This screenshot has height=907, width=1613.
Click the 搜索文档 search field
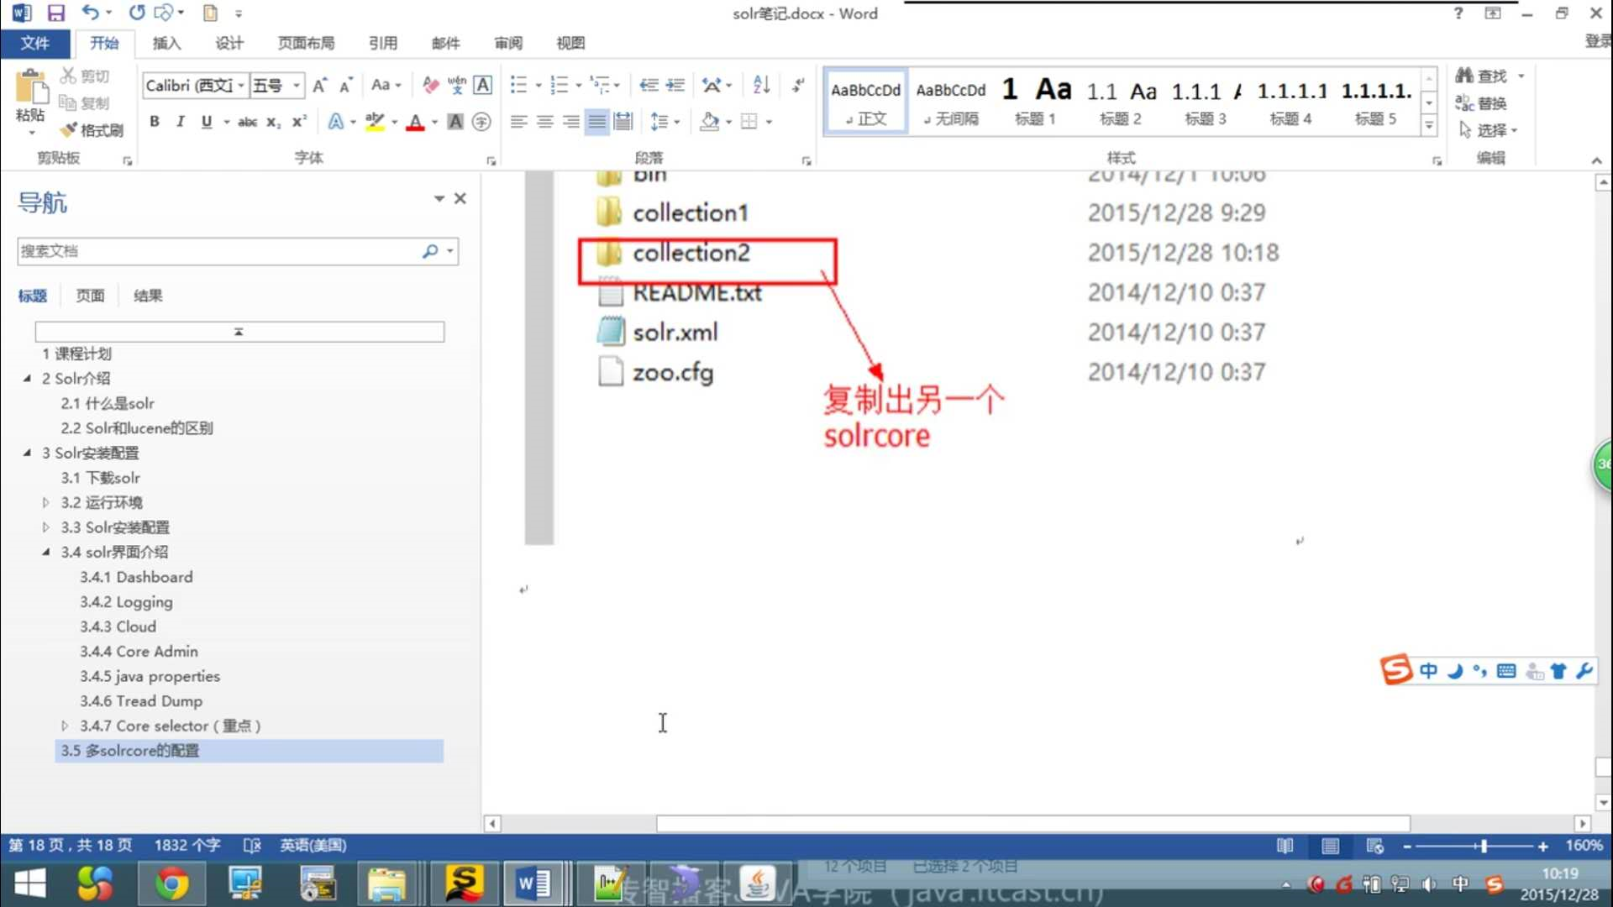click(x=218, y=251)
